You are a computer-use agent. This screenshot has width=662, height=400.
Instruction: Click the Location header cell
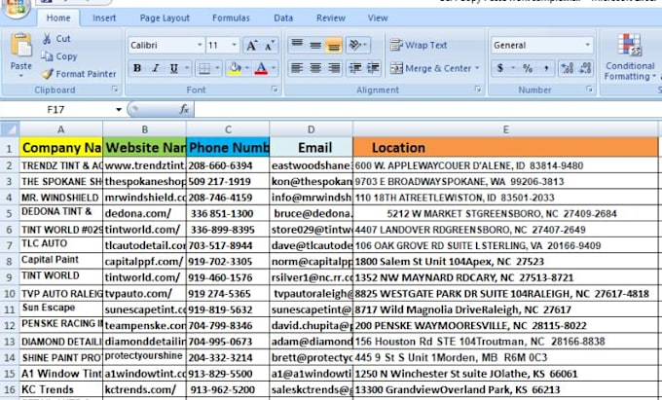[505, 147]
